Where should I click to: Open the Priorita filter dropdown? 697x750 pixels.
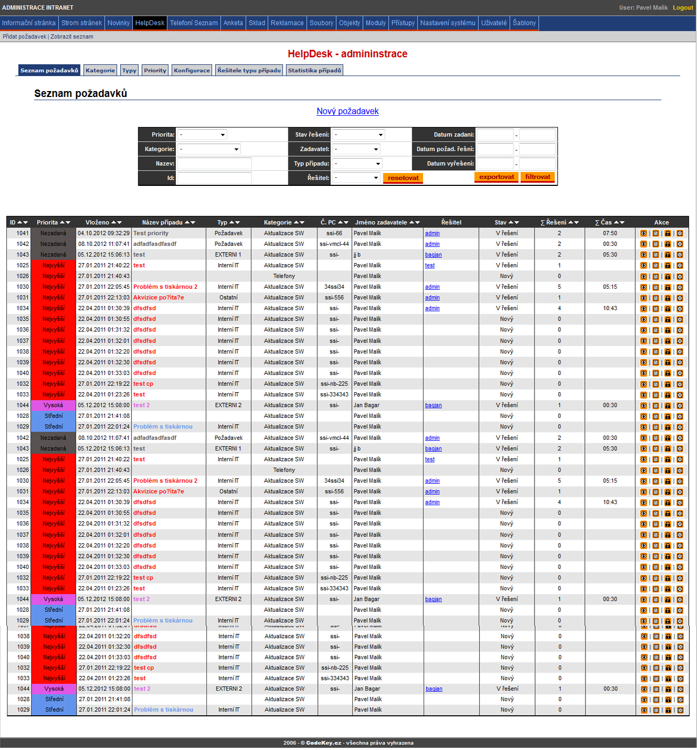202,134
